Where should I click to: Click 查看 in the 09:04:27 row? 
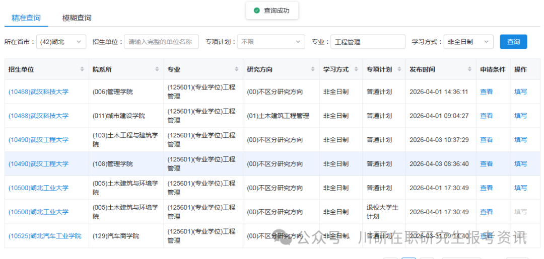click(x=487, y=116)
